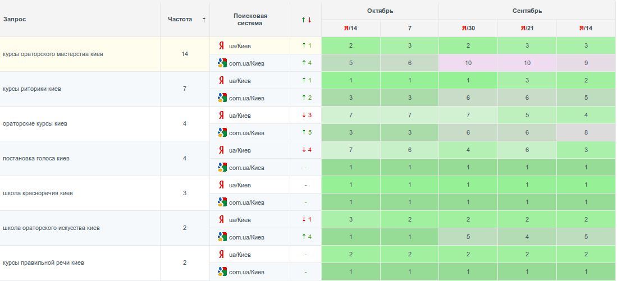Click Yandex icon in курсы риторики киев row

222,80
